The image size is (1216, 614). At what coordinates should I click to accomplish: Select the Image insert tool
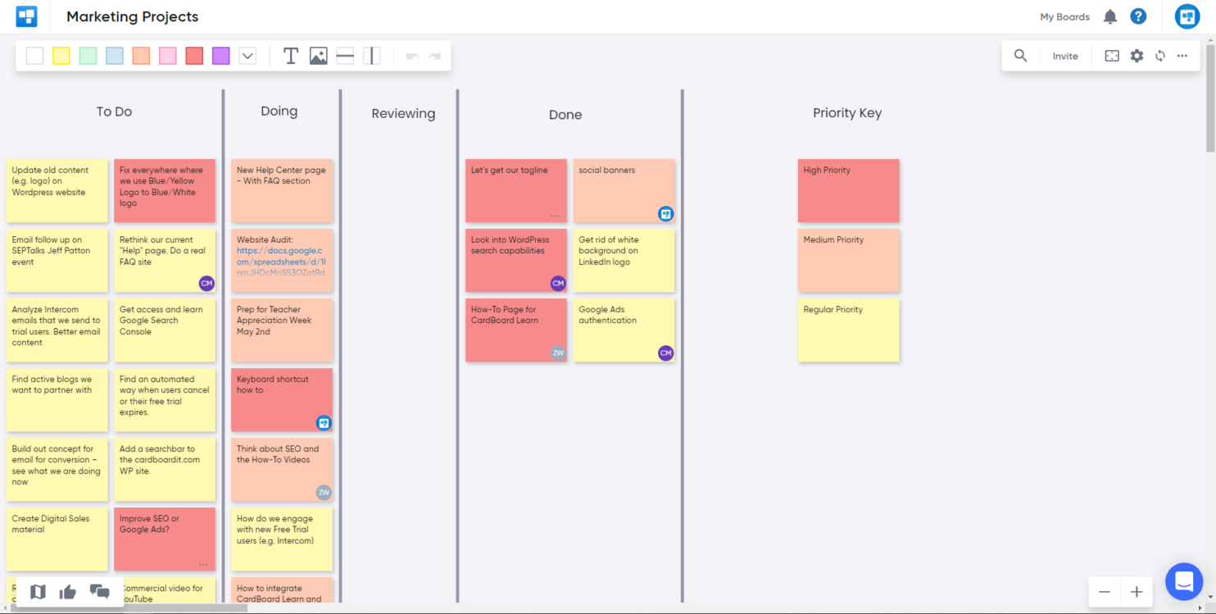318,55
